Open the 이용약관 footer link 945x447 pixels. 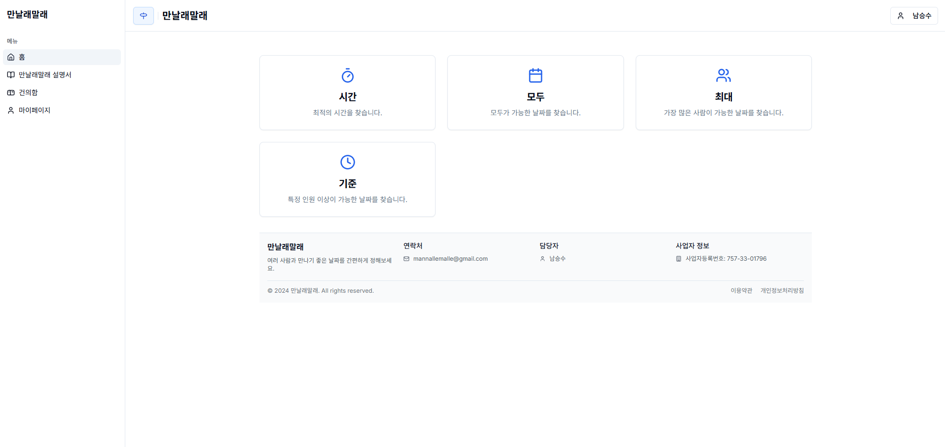(x=741, y=291)
